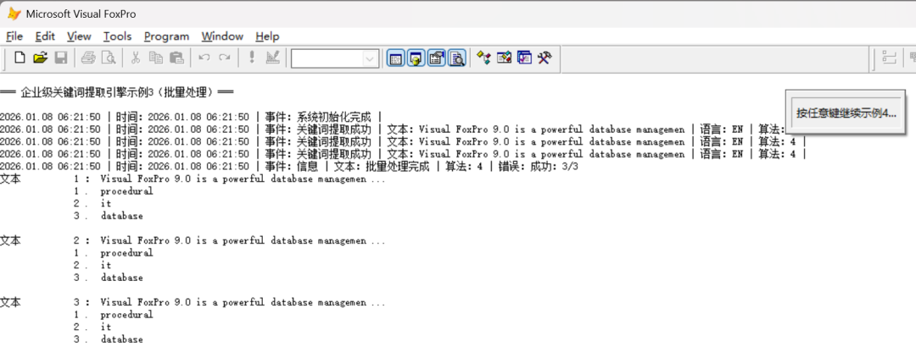Click the heading 企业级关键词提取引擎示例3（批量处理）
Screen dimensions: 916x358
tap(117, 92)
